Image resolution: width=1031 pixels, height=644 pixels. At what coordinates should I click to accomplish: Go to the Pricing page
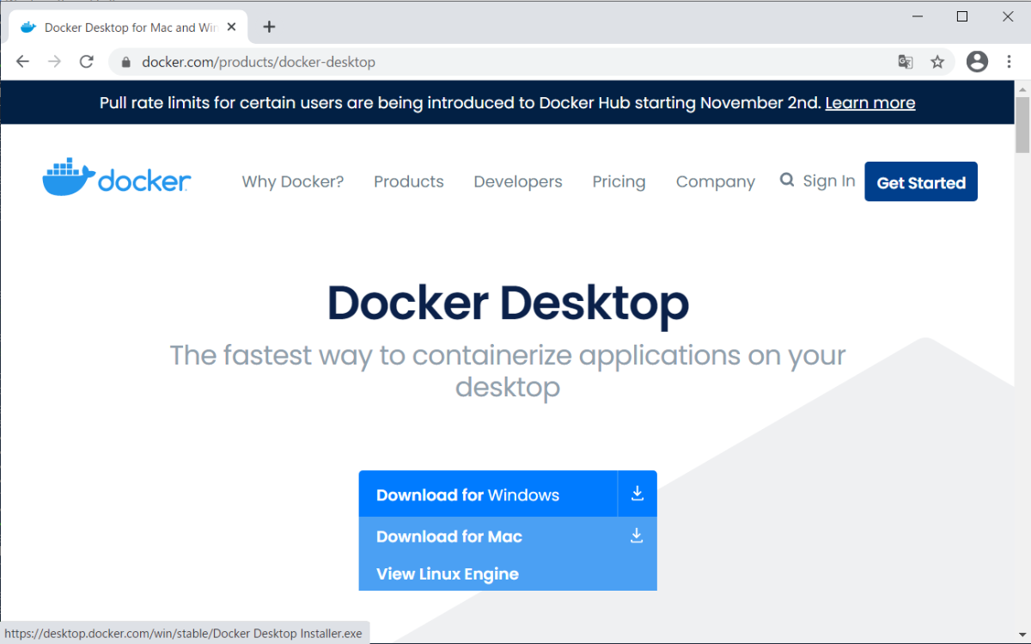[619, 181]
